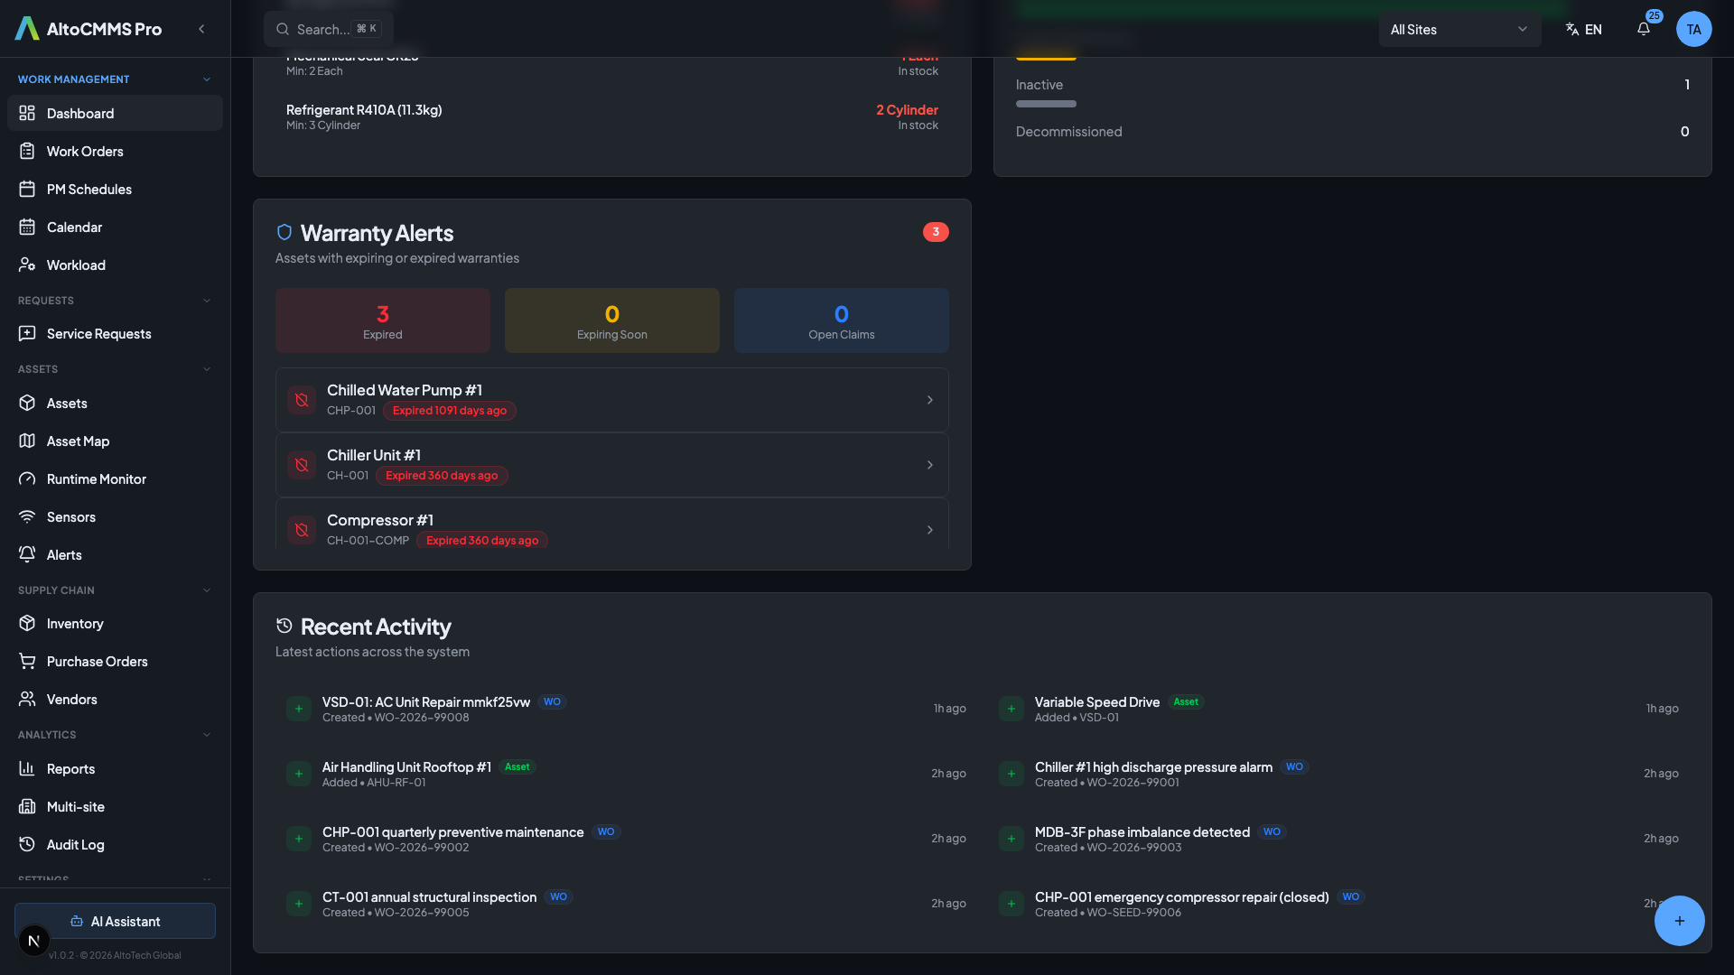The width and height of the screenshot is (1734, 975).
Task: Select Purchase Orders in the sidebar
Action: (x=97, y=662)
